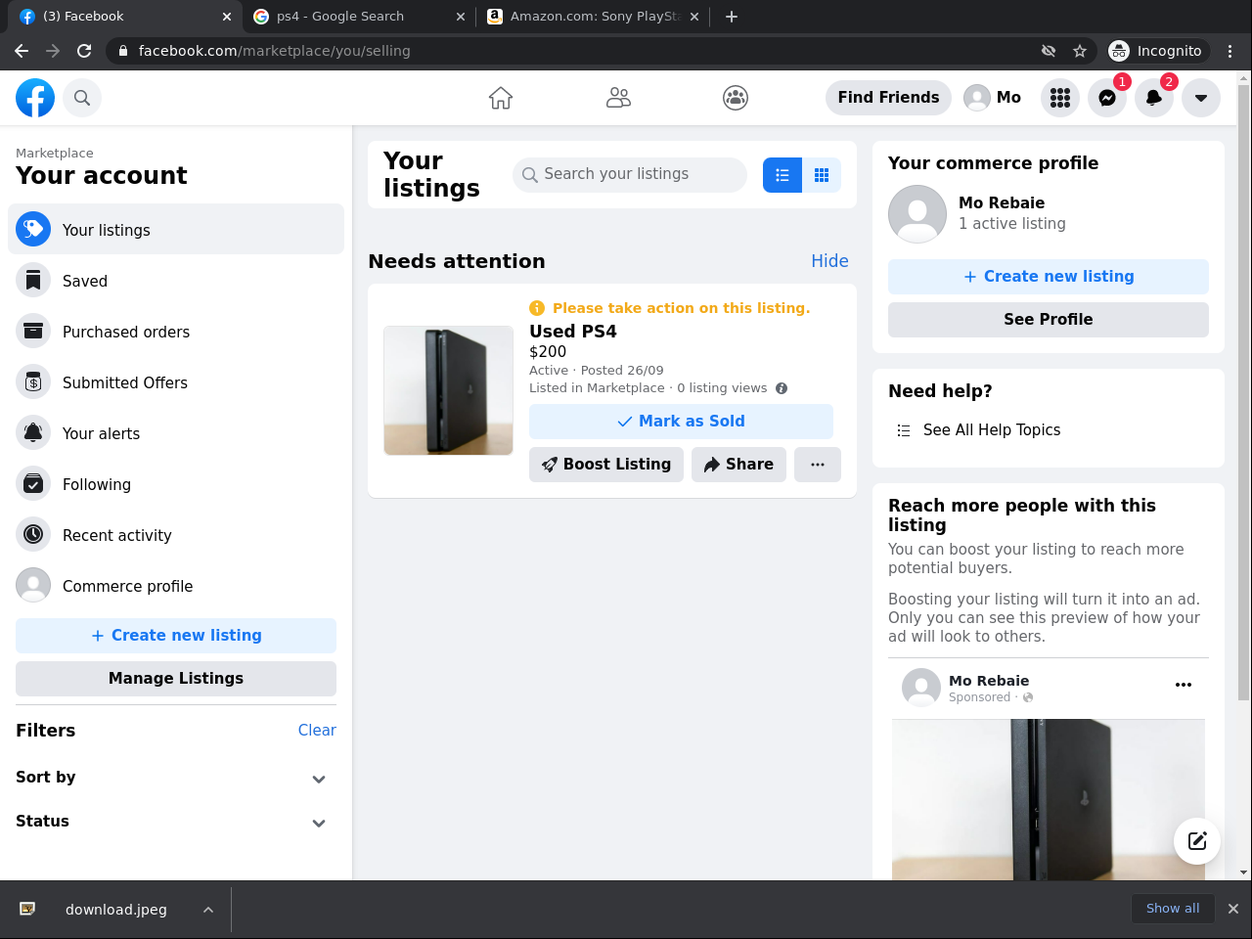Open Your alerts in the sidebar
The width and height of the screenshot is (1252, 939).
pyautogui.click(x=176, y=432)
